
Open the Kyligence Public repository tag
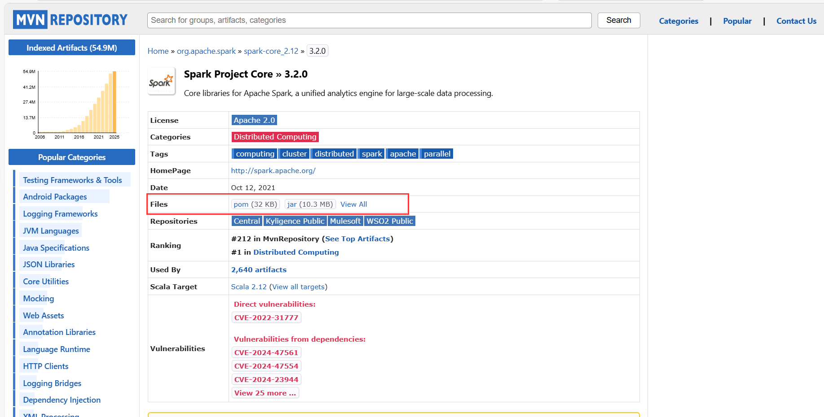(x=295, y=221)
